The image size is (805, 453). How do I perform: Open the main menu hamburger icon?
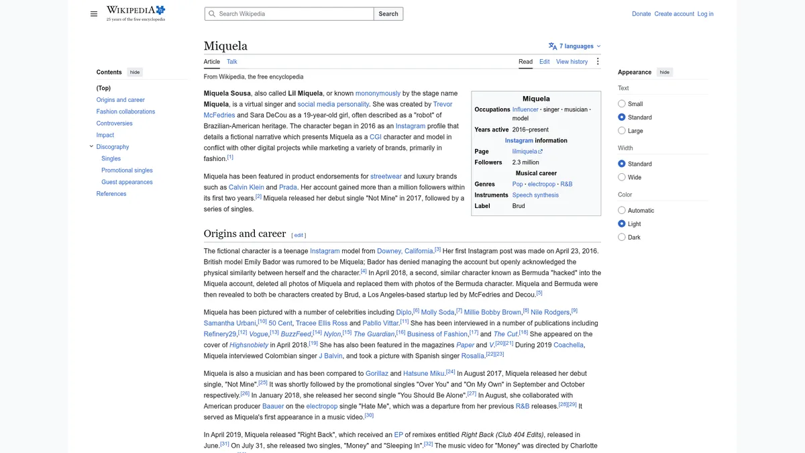(x=94, y=13)
